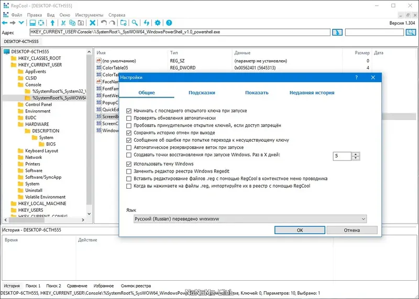Switch to Снимок реестра bottom tab
Screen dimensions: 419x299
(x=136, y=285)
